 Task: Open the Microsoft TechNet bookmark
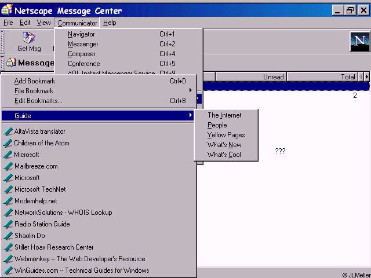[x=40, y=189]
